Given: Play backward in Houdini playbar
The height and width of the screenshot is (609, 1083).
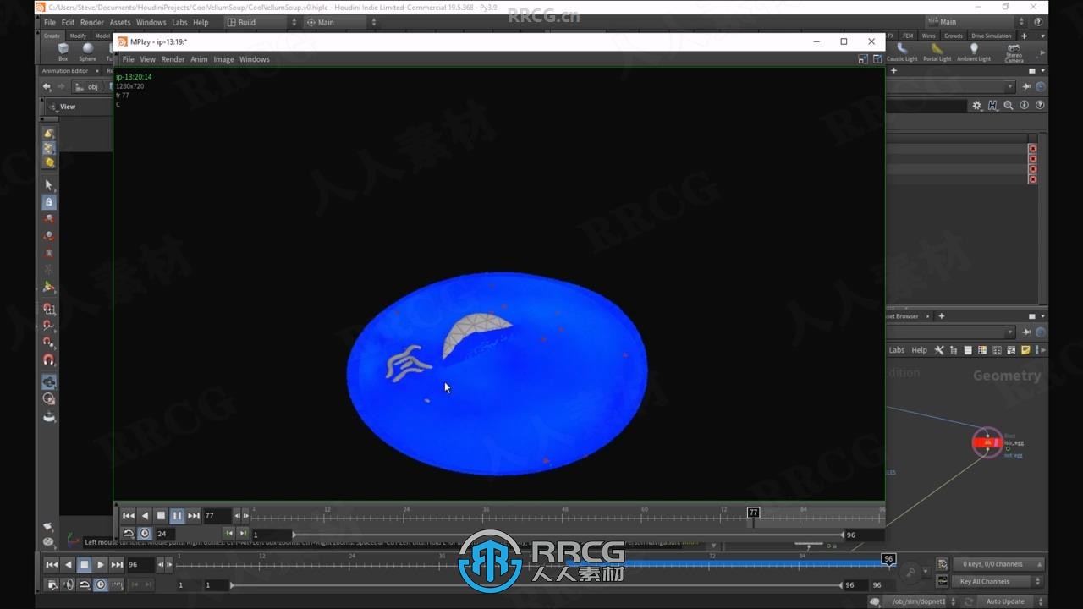Looking at the screenshot, I should [x=69, y=564].
